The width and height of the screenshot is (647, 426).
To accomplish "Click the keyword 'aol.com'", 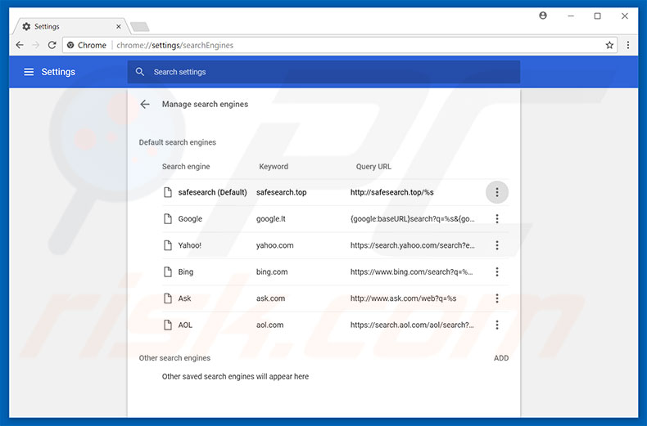I will click(270, 325).
